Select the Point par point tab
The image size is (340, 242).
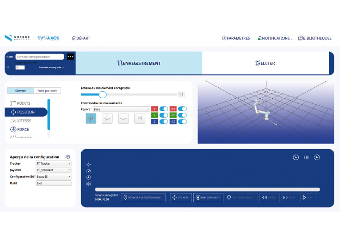[47, 91]
